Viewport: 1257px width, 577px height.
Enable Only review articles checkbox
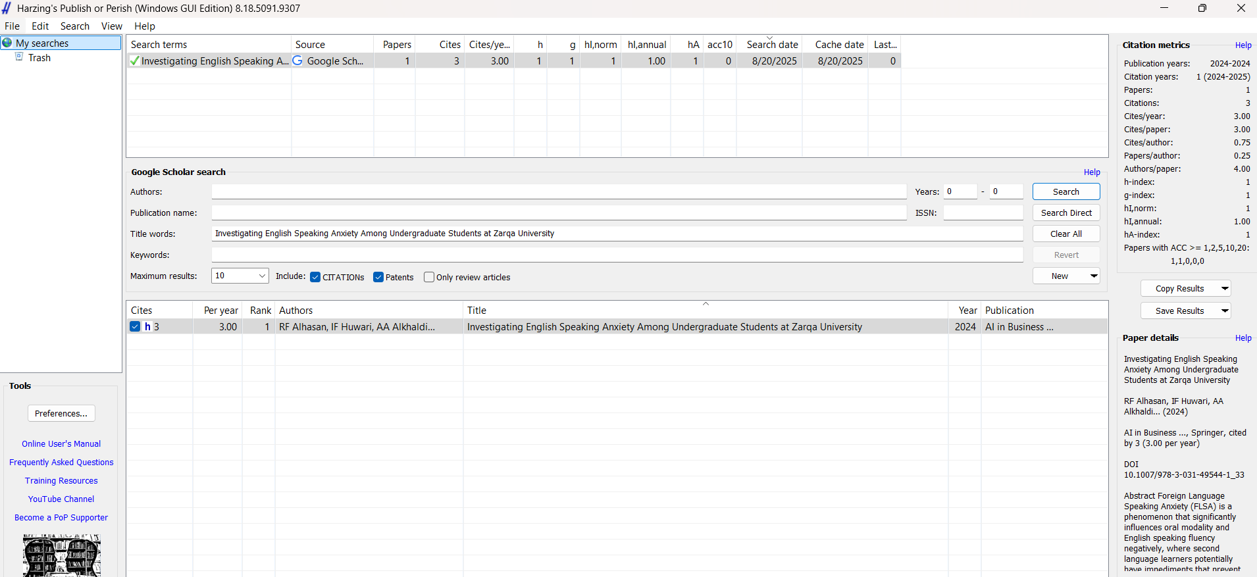pos(429,277)
